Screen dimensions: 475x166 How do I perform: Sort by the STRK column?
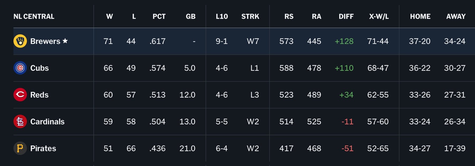pyautogui.click(x=250, y=17)
